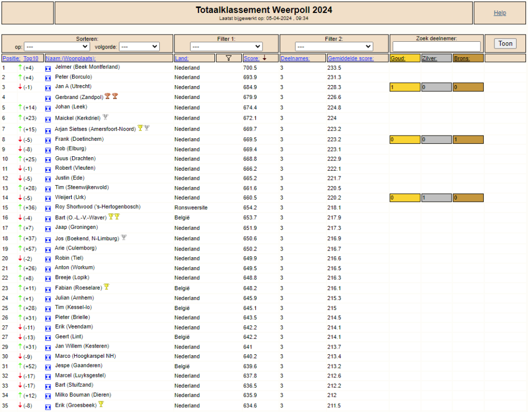
Task: Expand the Filter 1 dropdown
Action: pos(226,46)
